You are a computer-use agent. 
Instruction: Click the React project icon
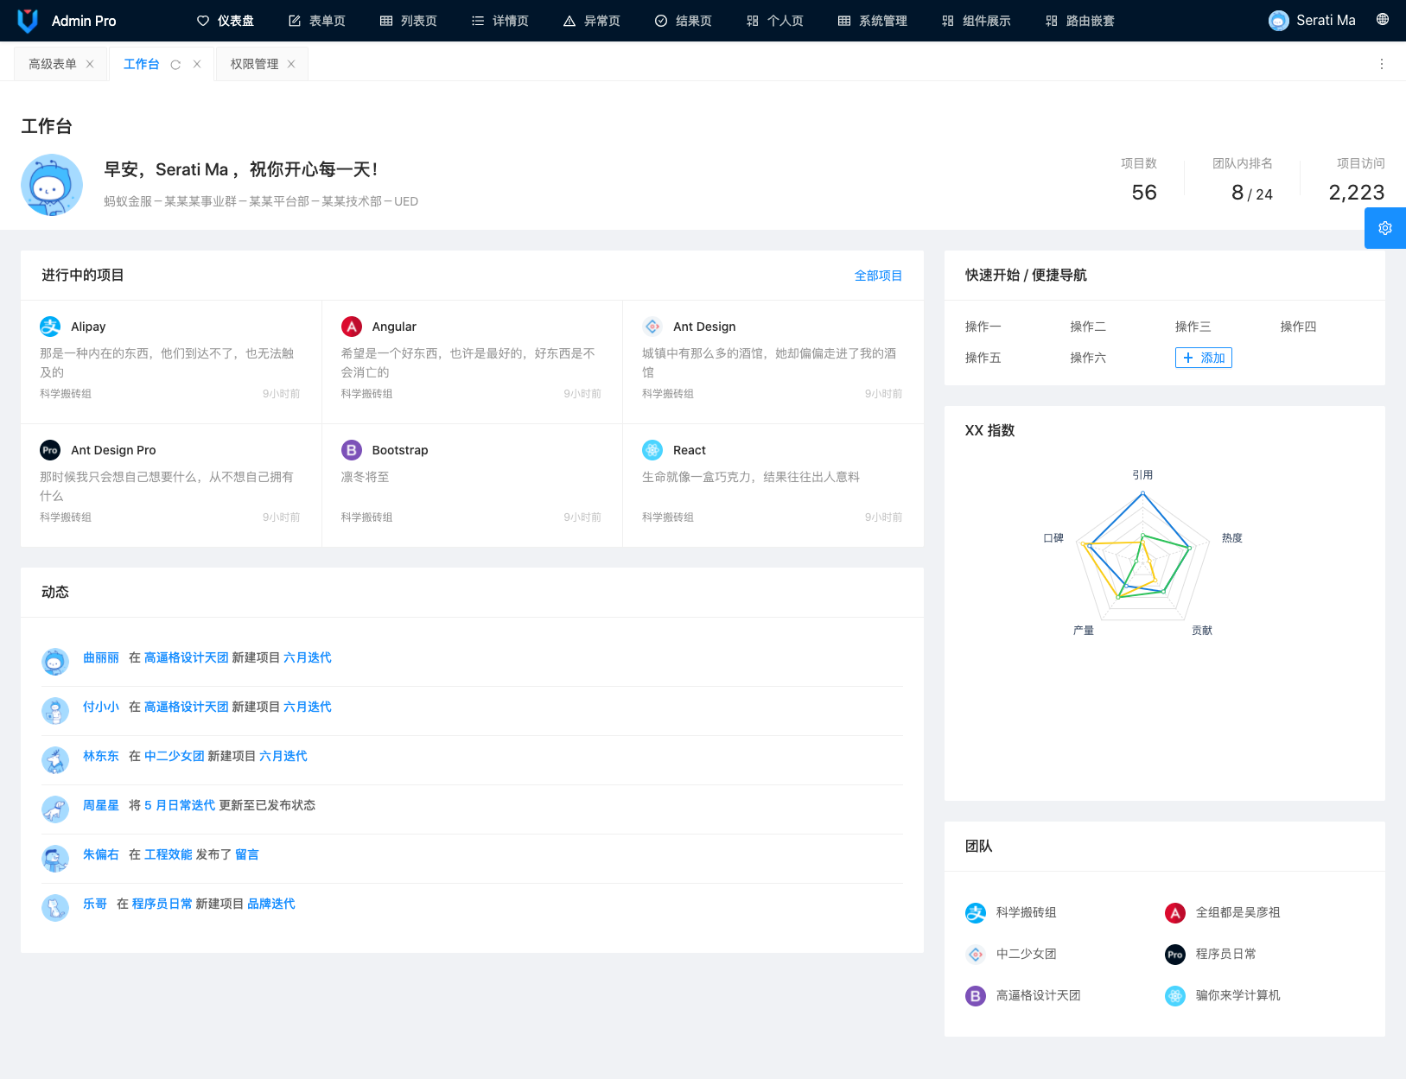(x=652, y=450)
